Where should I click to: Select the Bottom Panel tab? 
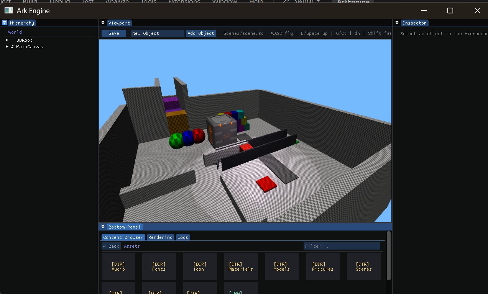(x=124, y=227)
